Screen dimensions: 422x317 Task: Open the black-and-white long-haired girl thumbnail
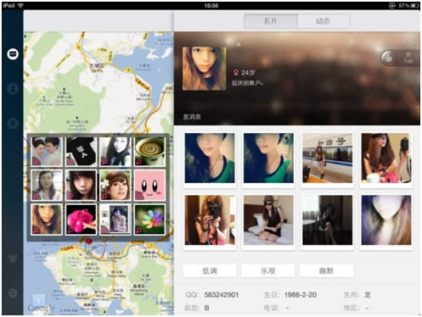pos(115,152)
